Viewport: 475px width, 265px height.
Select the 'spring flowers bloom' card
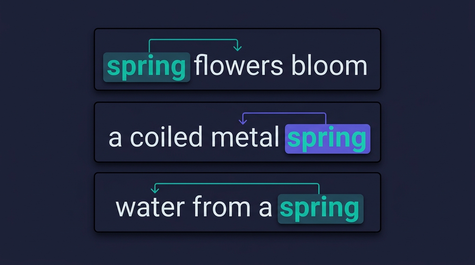pos(237,59)
